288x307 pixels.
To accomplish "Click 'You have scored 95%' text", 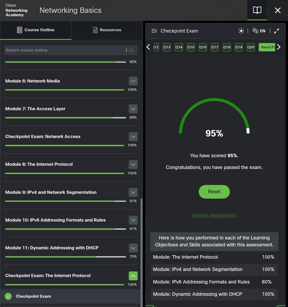I will [214, 156].
